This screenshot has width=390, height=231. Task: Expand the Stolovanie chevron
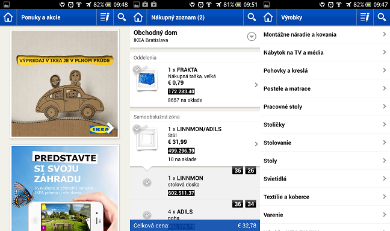[385, 142]
